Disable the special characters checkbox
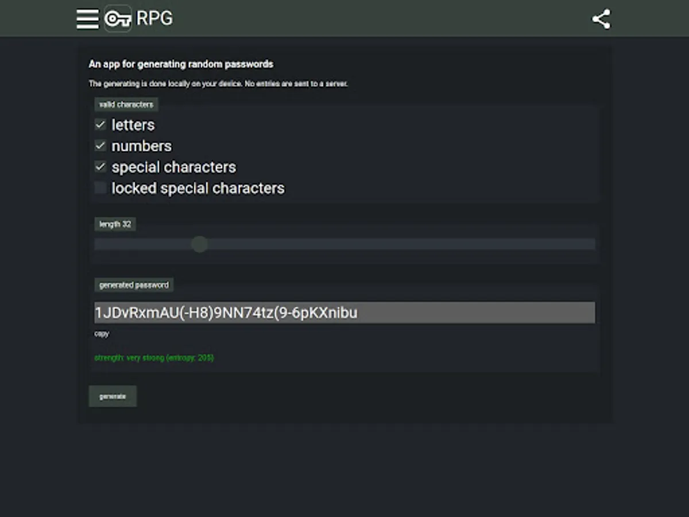 tap(100, 167)
